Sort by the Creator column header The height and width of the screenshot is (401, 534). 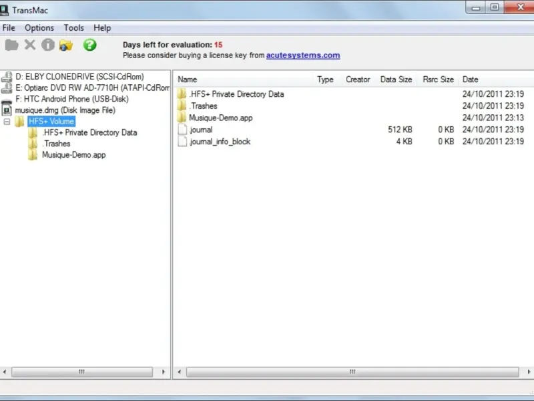[x=358, y=80]
